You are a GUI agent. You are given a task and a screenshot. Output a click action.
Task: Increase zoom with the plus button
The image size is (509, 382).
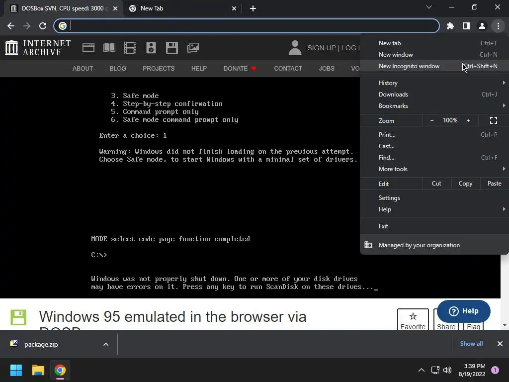[x=468, y=120]
